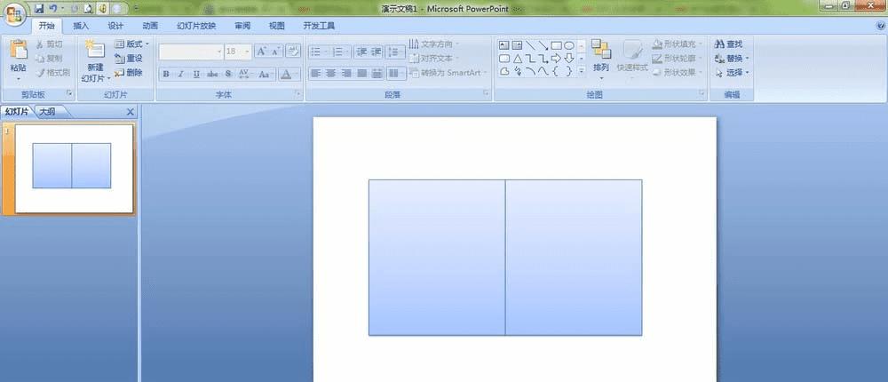Select slide 1 thumbnail in the panel
The height and width of the screenshot is (382, 888).
[75, 168]
